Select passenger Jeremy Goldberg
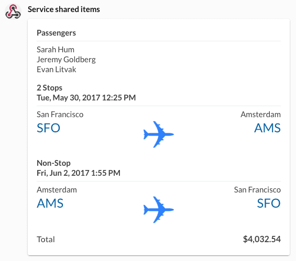The width and height of the screenshot is (296, 261). tap(66, 60)
